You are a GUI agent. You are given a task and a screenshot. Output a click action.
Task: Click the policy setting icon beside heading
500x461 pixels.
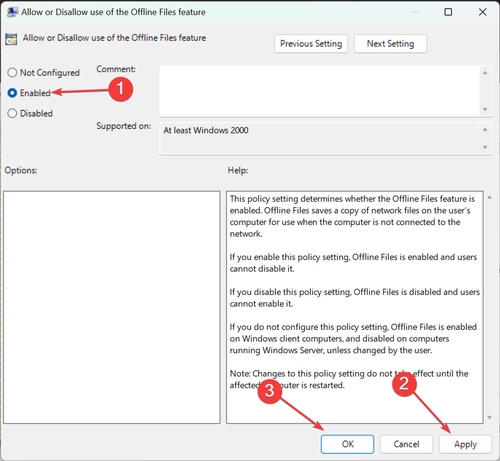[x=11, y=39]
